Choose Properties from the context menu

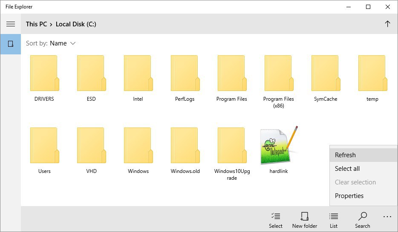coord(363,196)
